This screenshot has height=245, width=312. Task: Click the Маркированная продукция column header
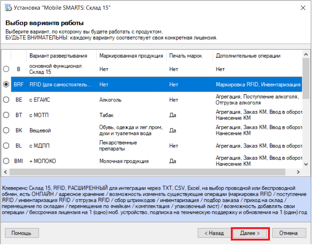[x=131, y=56]
